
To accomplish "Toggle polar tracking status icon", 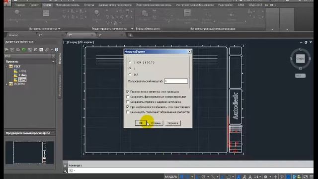I will 203,177.
